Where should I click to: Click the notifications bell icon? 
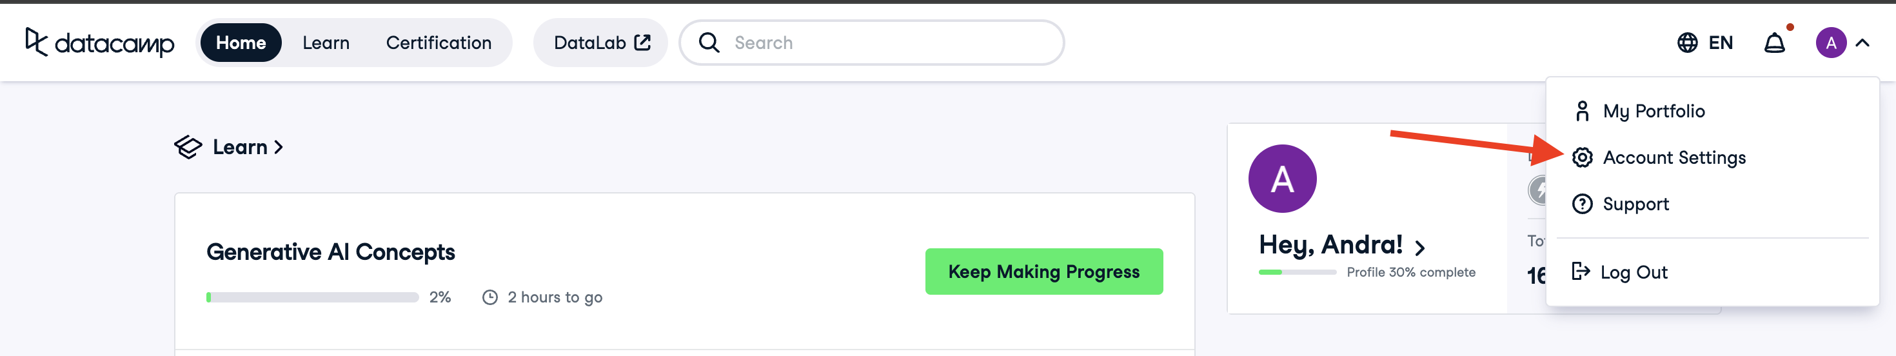pos(1774,43)
